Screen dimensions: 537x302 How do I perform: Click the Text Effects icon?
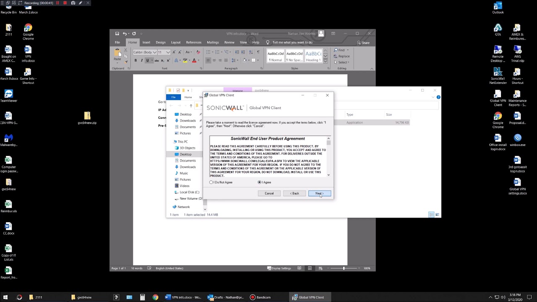(x=177, y=60)
